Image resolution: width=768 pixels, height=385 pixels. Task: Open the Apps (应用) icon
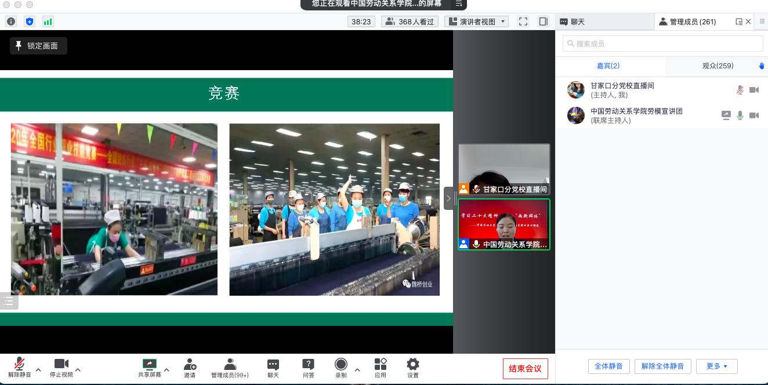point(381,368)
